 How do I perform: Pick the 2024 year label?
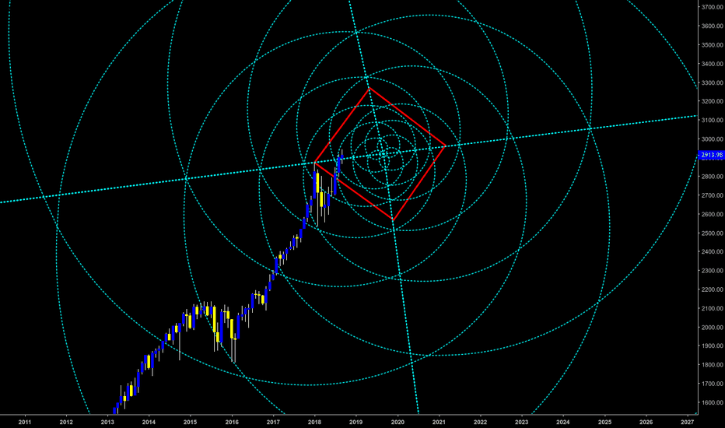point(563,422)
